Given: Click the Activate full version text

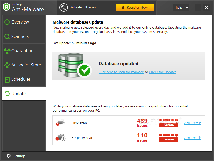Looking at the screenshot, I should coord(84,7).
